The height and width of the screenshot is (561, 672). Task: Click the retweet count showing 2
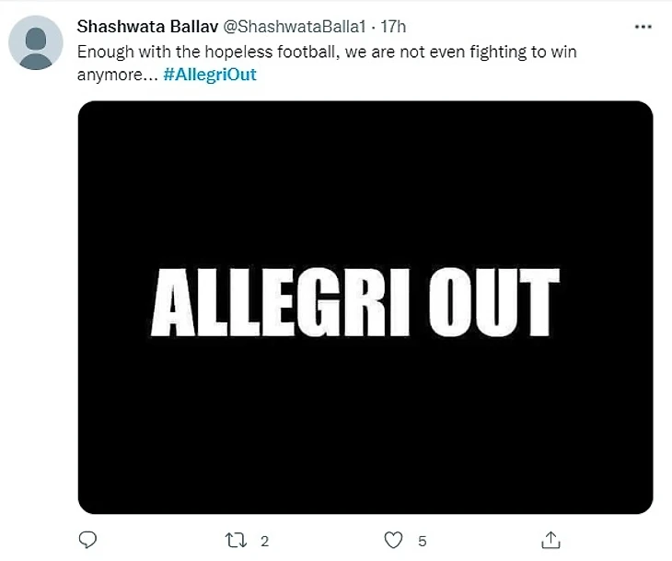[264, 541]
